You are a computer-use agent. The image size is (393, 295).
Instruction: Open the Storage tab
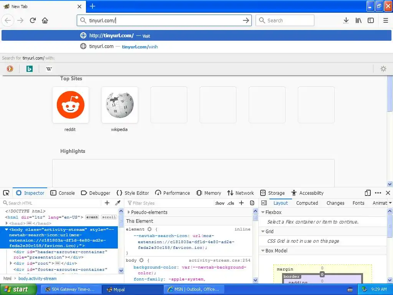272,193
